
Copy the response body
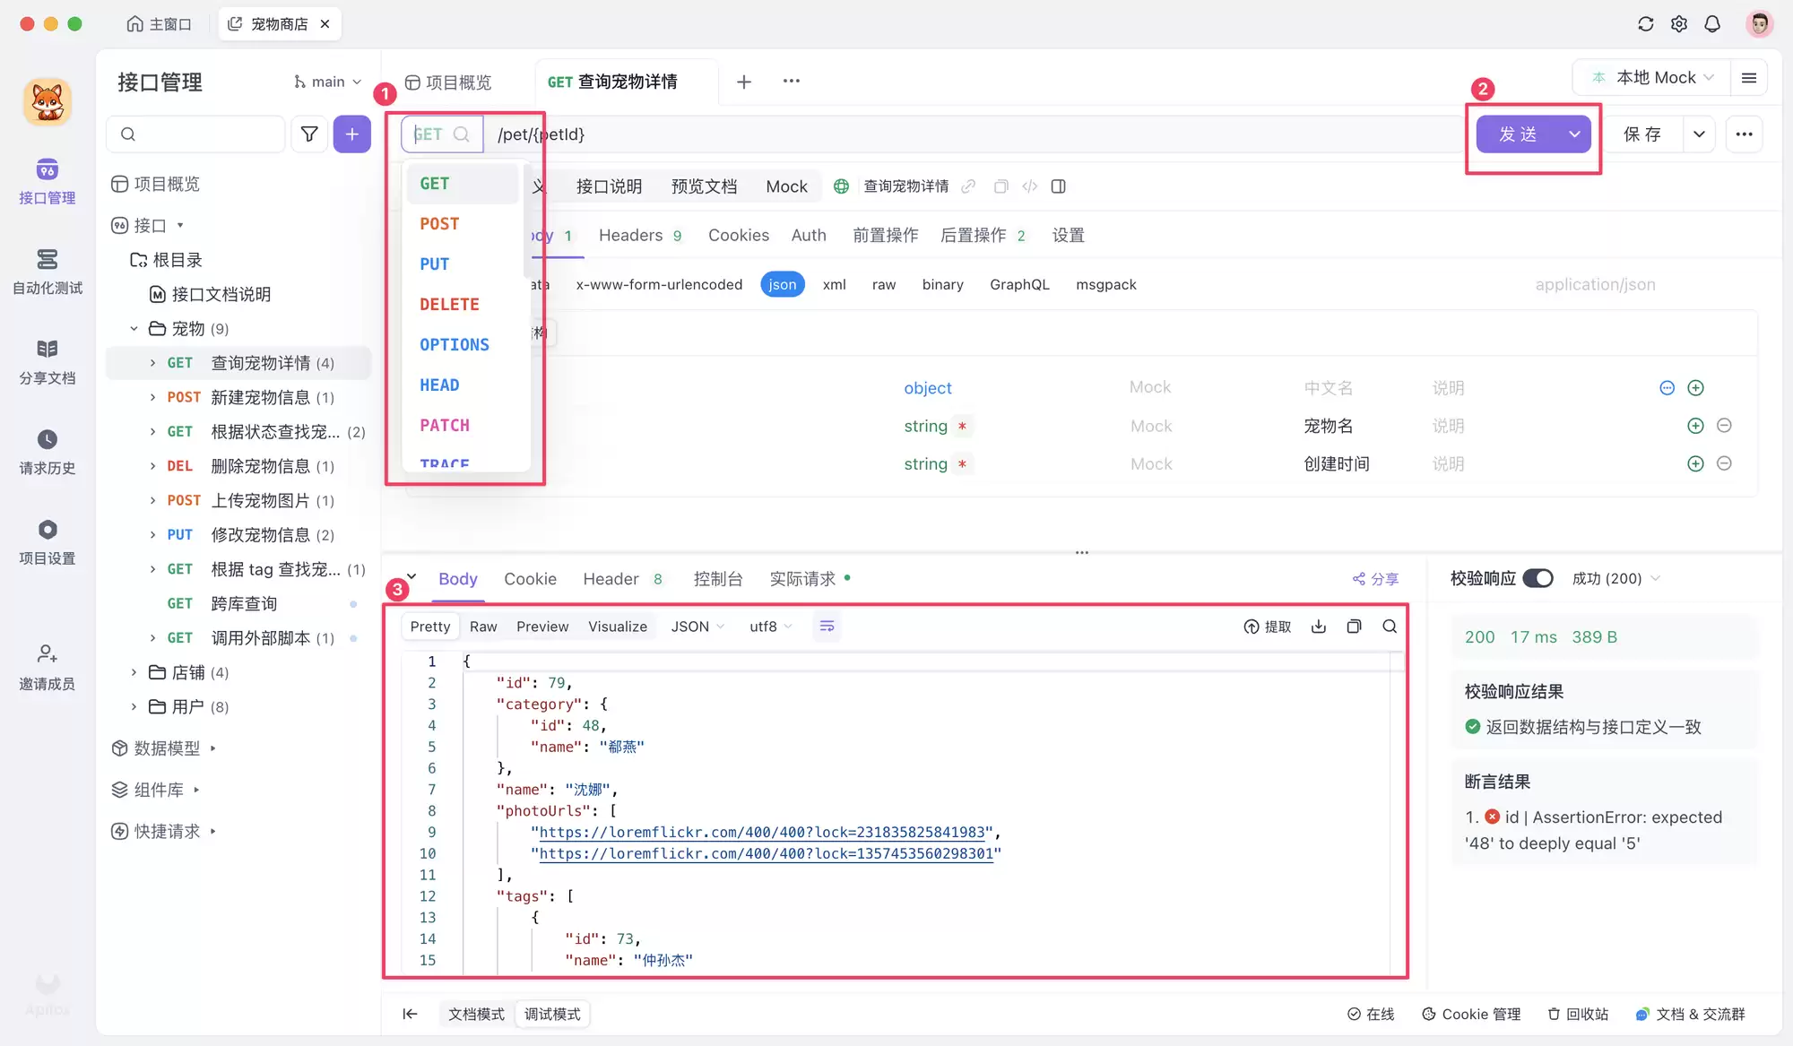tap(1355, 627)
